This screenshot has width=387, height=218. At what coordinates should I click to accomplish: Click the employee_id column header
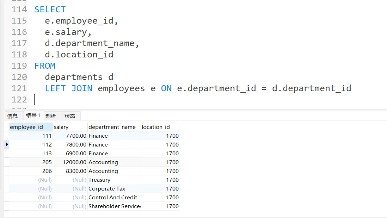(26, 127)
